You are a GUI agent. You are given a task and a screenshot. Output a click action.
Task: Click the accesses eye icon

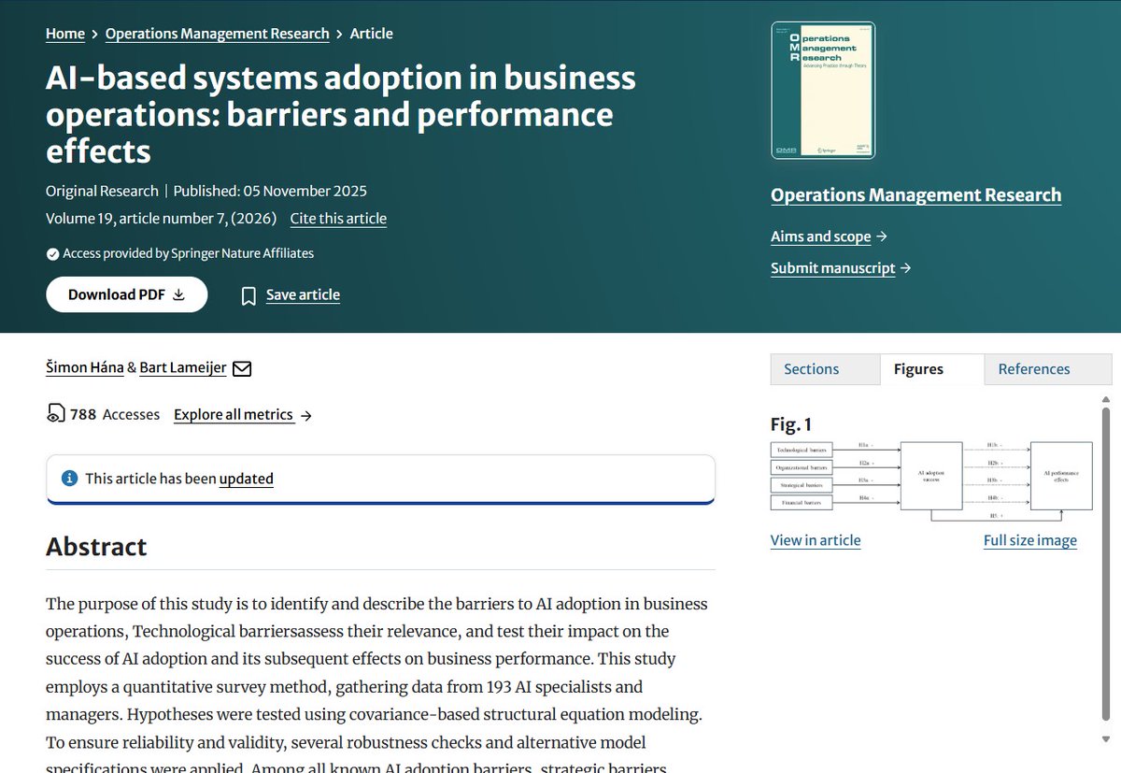pos(56,414)
